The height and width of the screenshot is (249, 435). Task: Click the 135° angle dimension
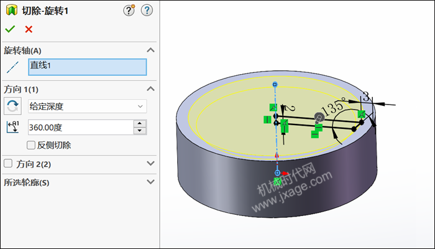(x=334, y=106)
